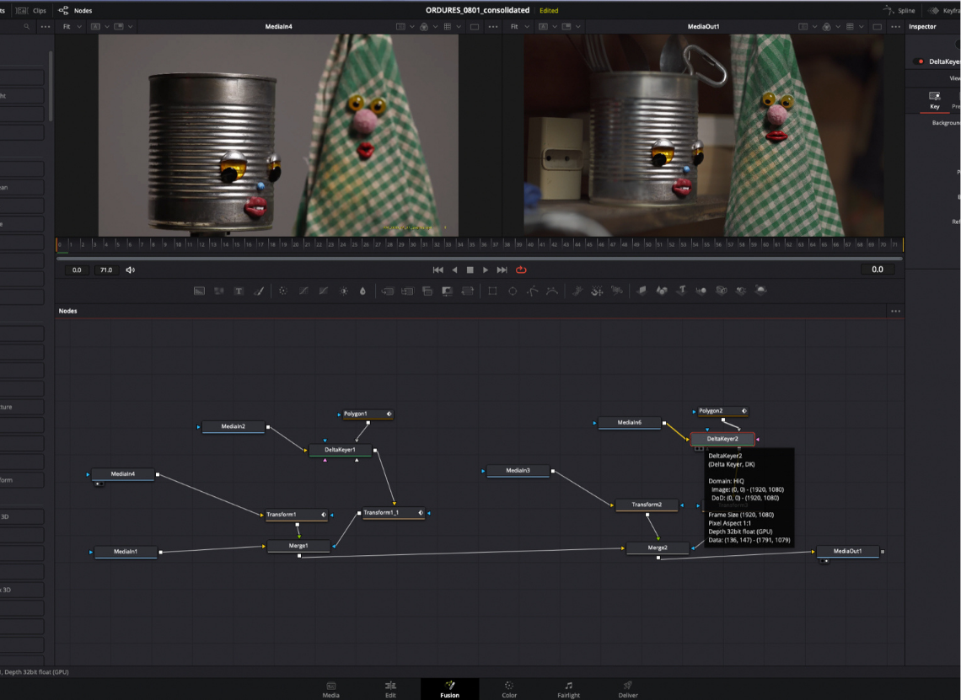The image size is (961, 700).
Task: Switch to the Fairlight page
Action: tap(569, 689)
